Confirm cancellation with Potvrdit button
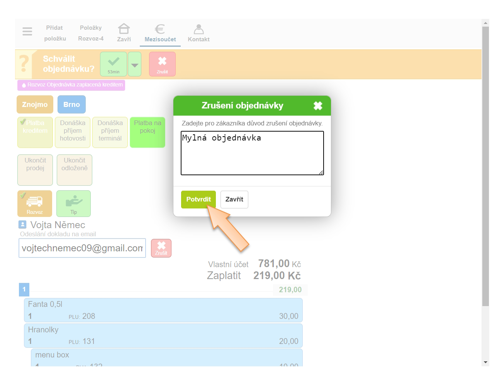The height and width of the screenshot is (386, 502). point(198,200)
